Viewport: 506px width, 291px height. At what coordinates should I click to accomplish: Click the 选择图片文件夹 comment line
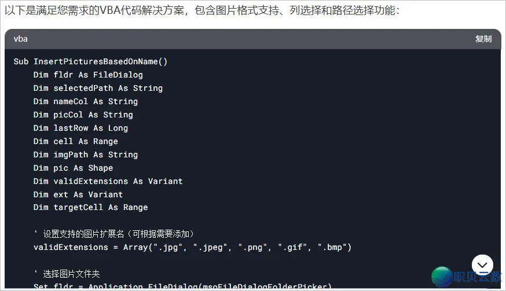pos(67,274)
